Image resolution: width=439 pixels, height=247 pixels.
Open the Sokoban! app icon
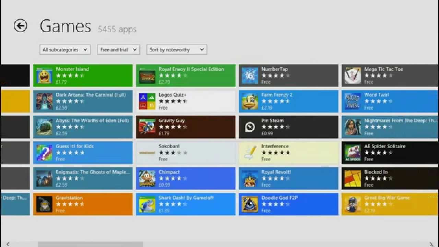147,153
